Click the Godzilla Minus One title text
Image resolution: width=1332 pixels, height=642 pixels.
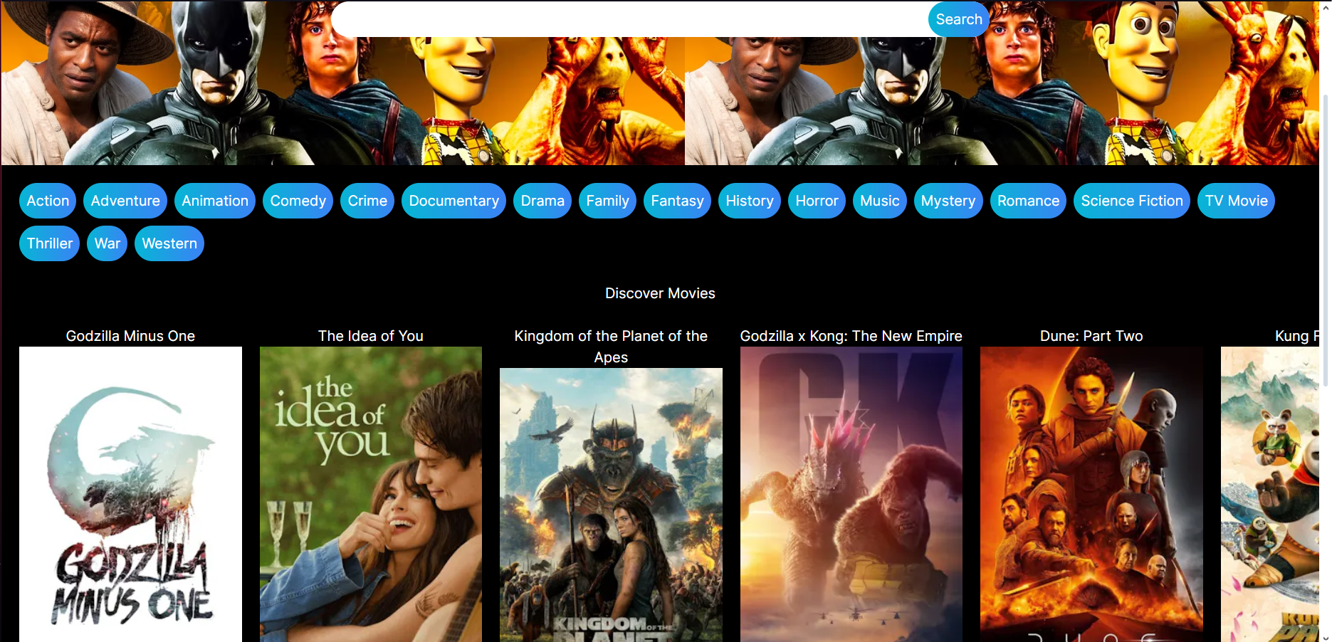[x=130, y=336]
